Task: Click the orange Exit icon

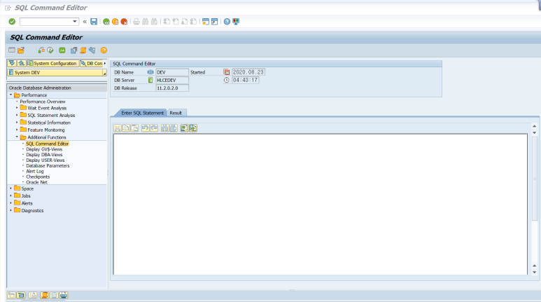Action: coord(115,22)
